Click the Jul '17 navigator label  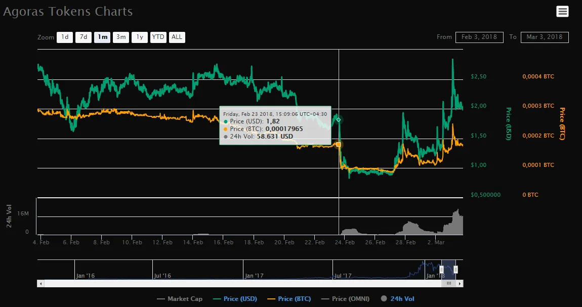(x=343, y=276)
